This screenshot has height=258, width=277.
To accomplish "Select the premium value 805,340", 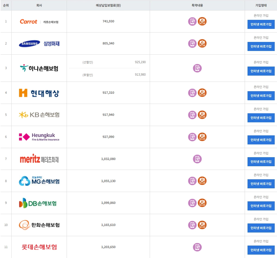I will [108, 43].
